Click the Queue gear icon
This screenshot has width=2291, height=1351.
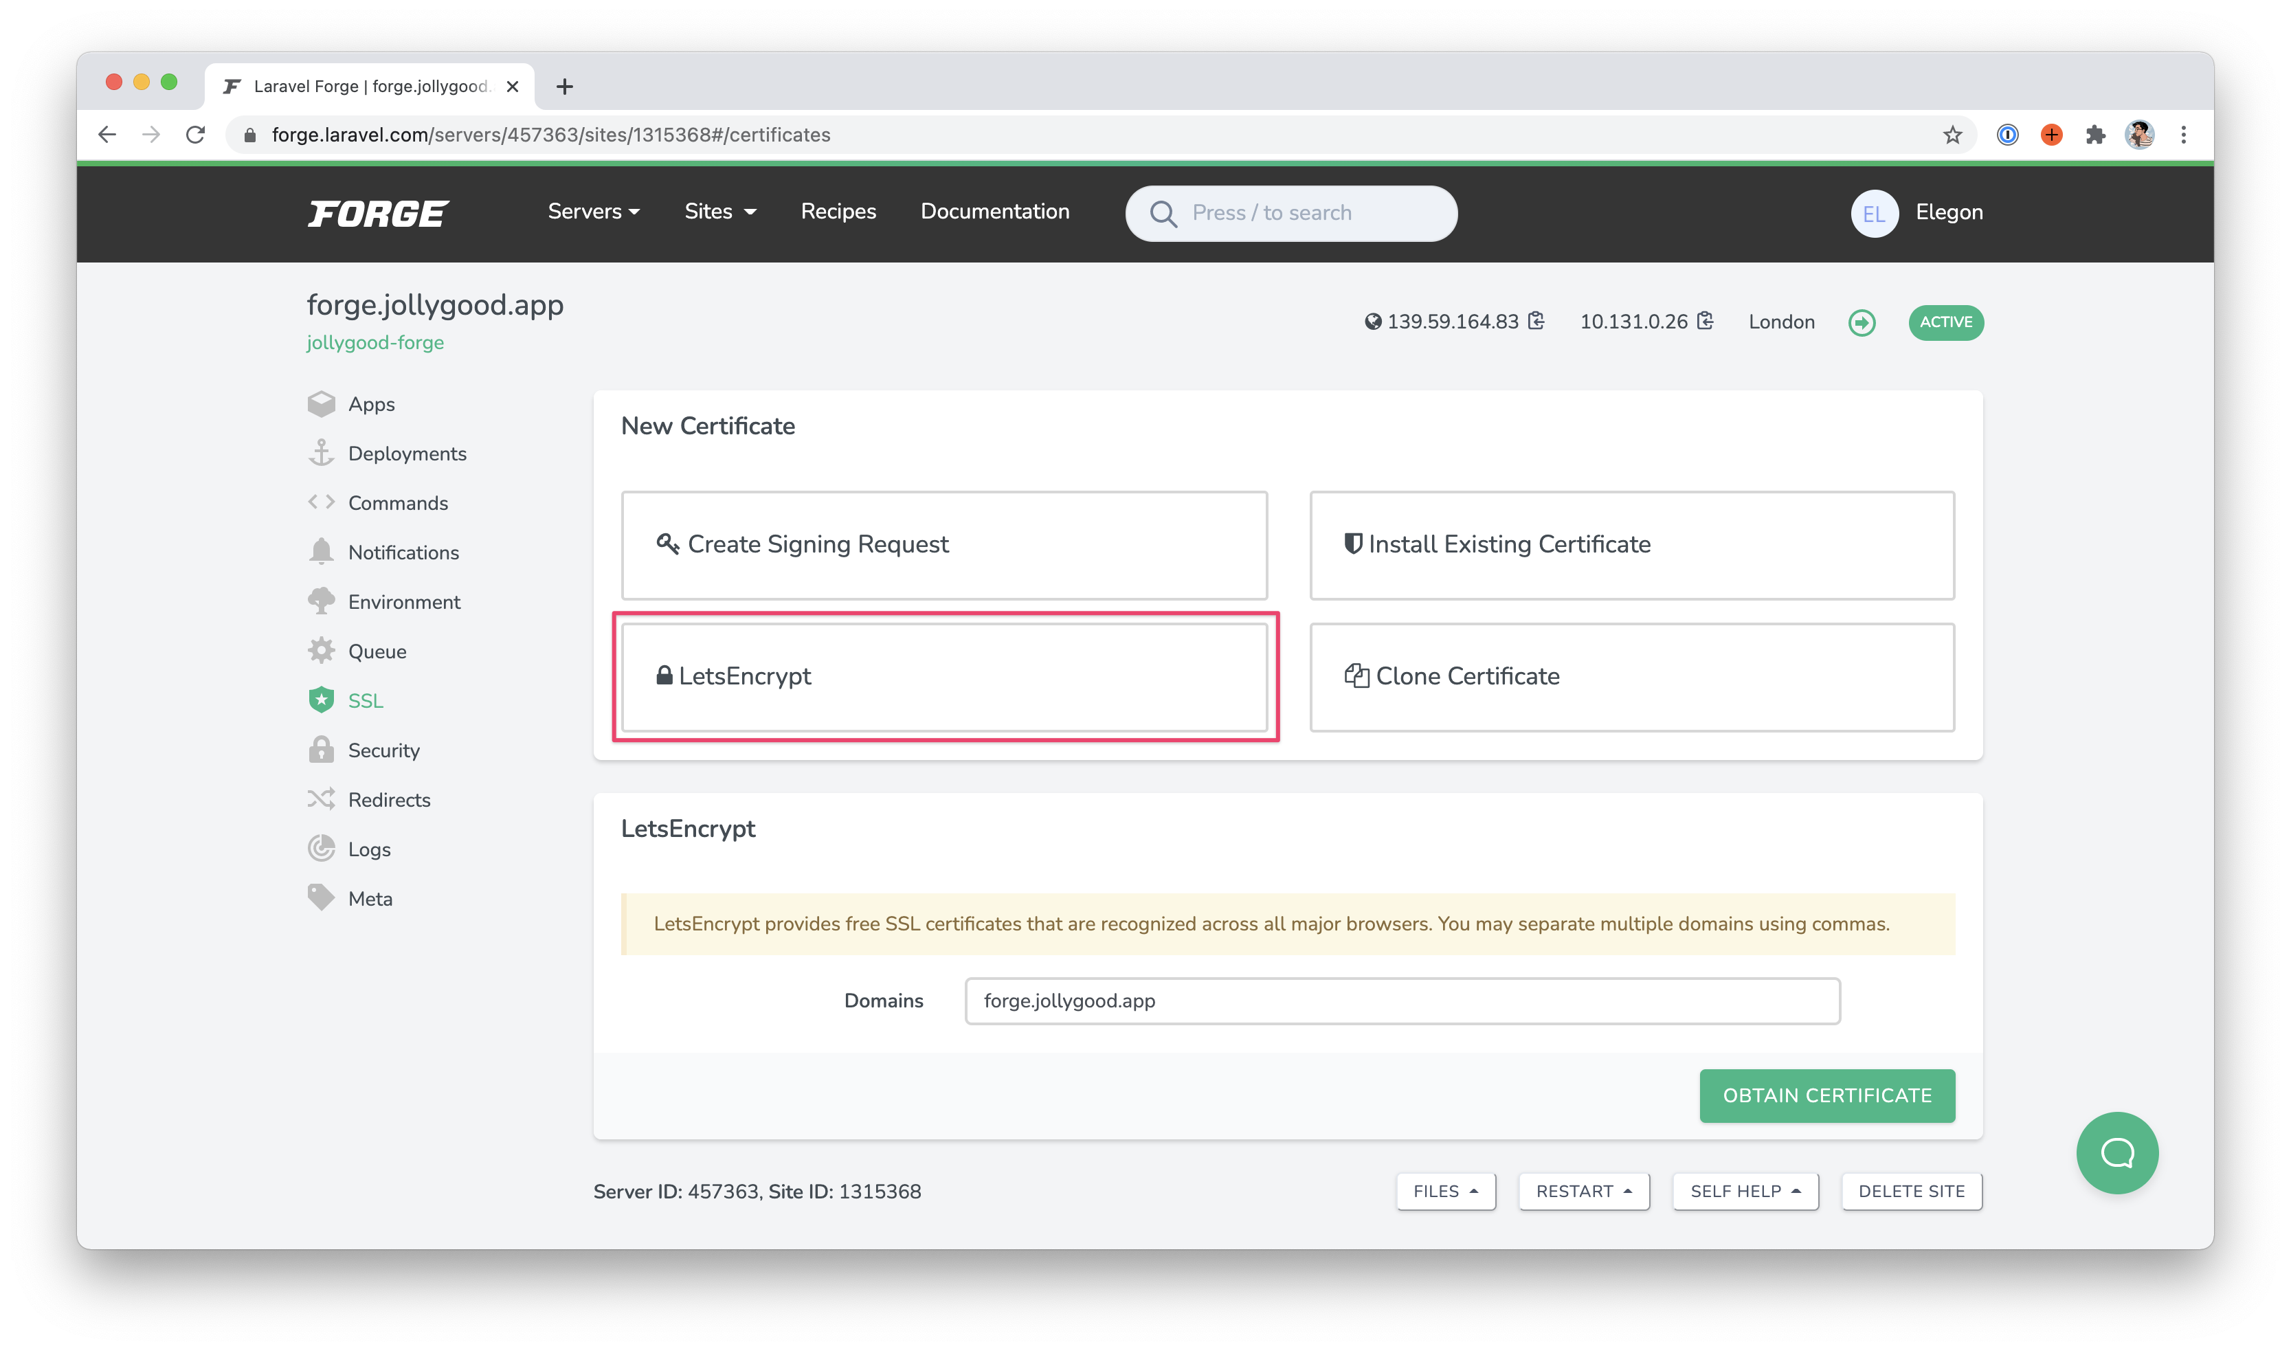pos(322,650)
